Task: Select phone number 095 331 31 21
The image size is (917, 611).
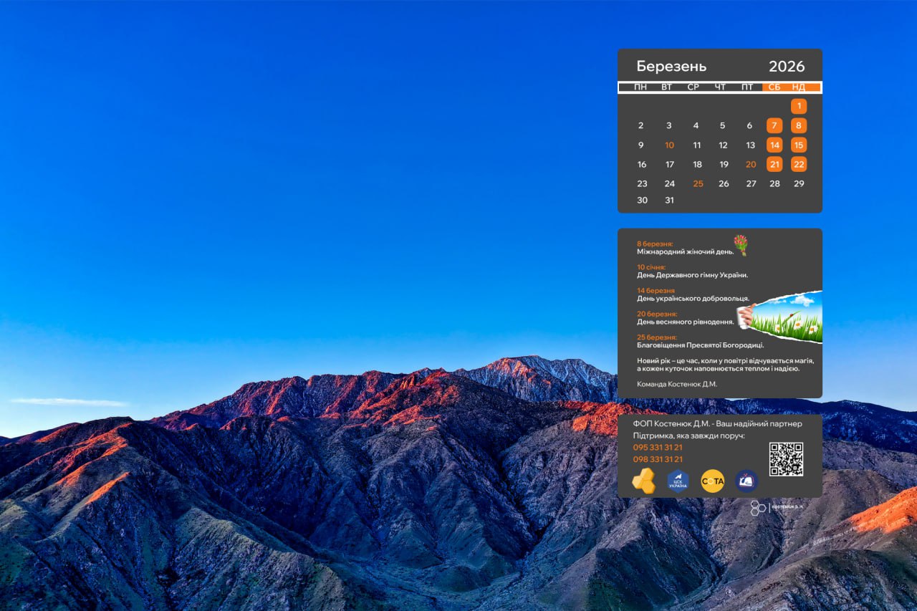Action: click(658, 447)
